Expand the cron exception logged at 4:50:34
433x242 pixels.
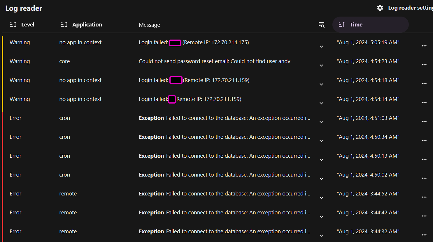click(321, 141)
